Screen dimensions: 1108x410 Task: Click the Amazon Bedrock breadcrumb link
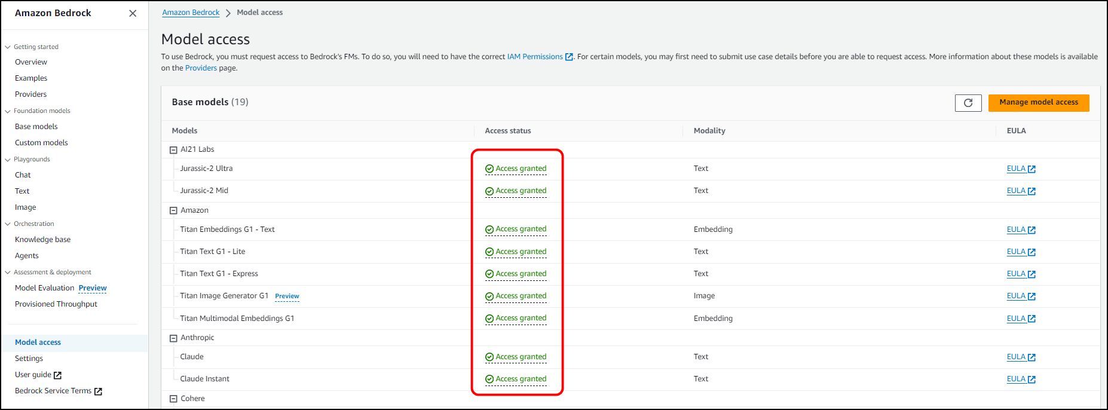tap(191, 13)
